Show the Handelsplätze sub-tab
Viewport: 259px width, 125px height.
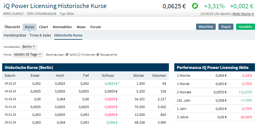[15, 35]
